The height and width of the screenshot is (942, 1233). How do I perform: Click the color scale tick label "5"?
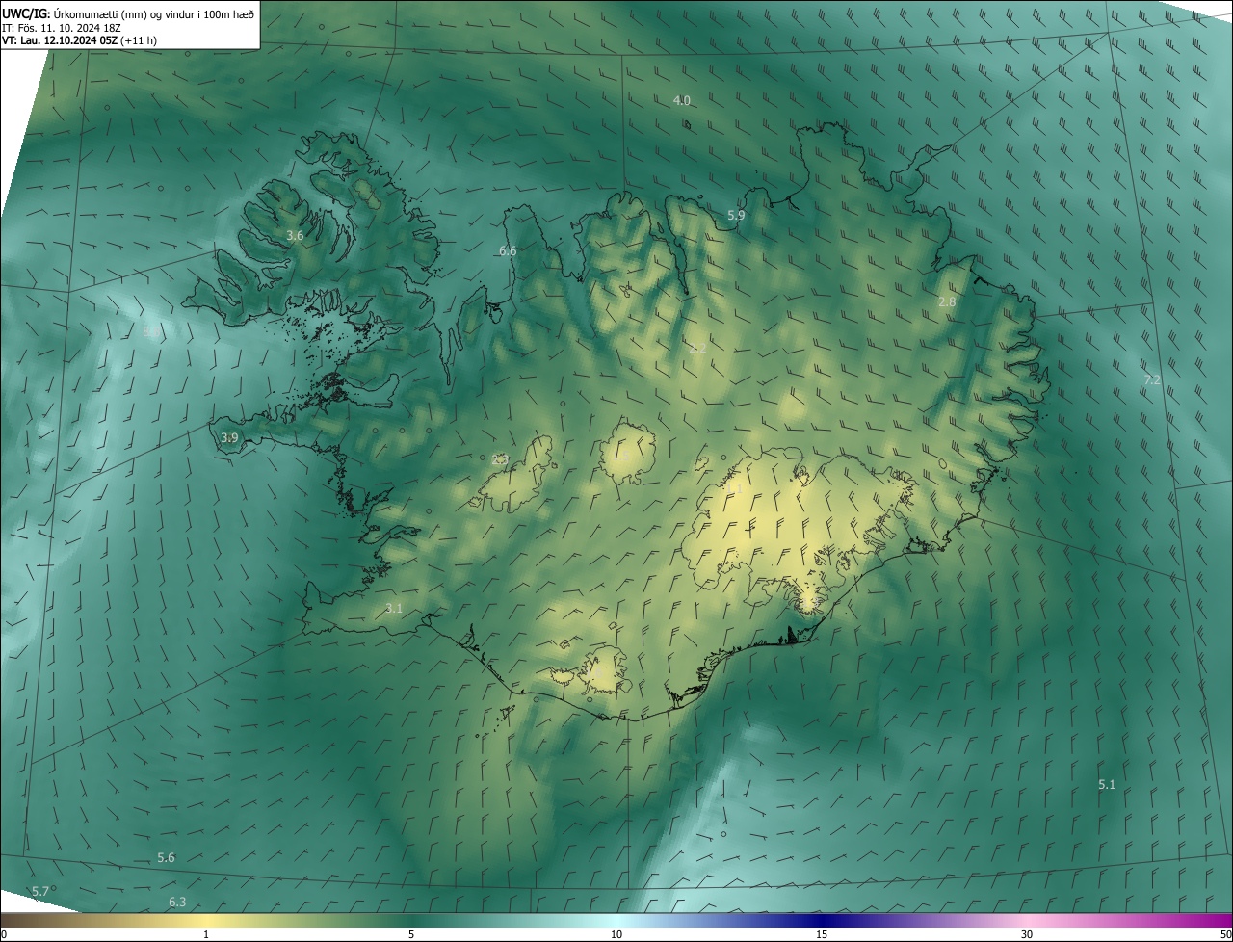411,934
